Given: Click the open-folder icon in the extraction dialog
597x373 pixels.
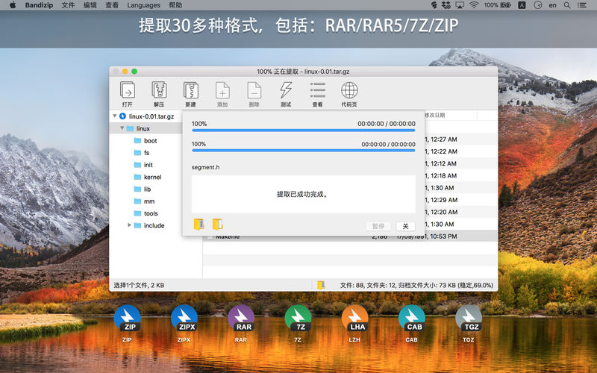Looking at the screenshot, I should [217, 225].
